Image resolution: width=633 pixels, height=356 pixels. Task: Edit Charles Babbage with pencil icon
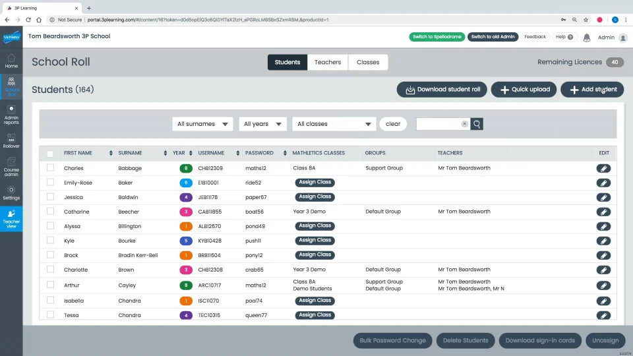pos(603,168)
